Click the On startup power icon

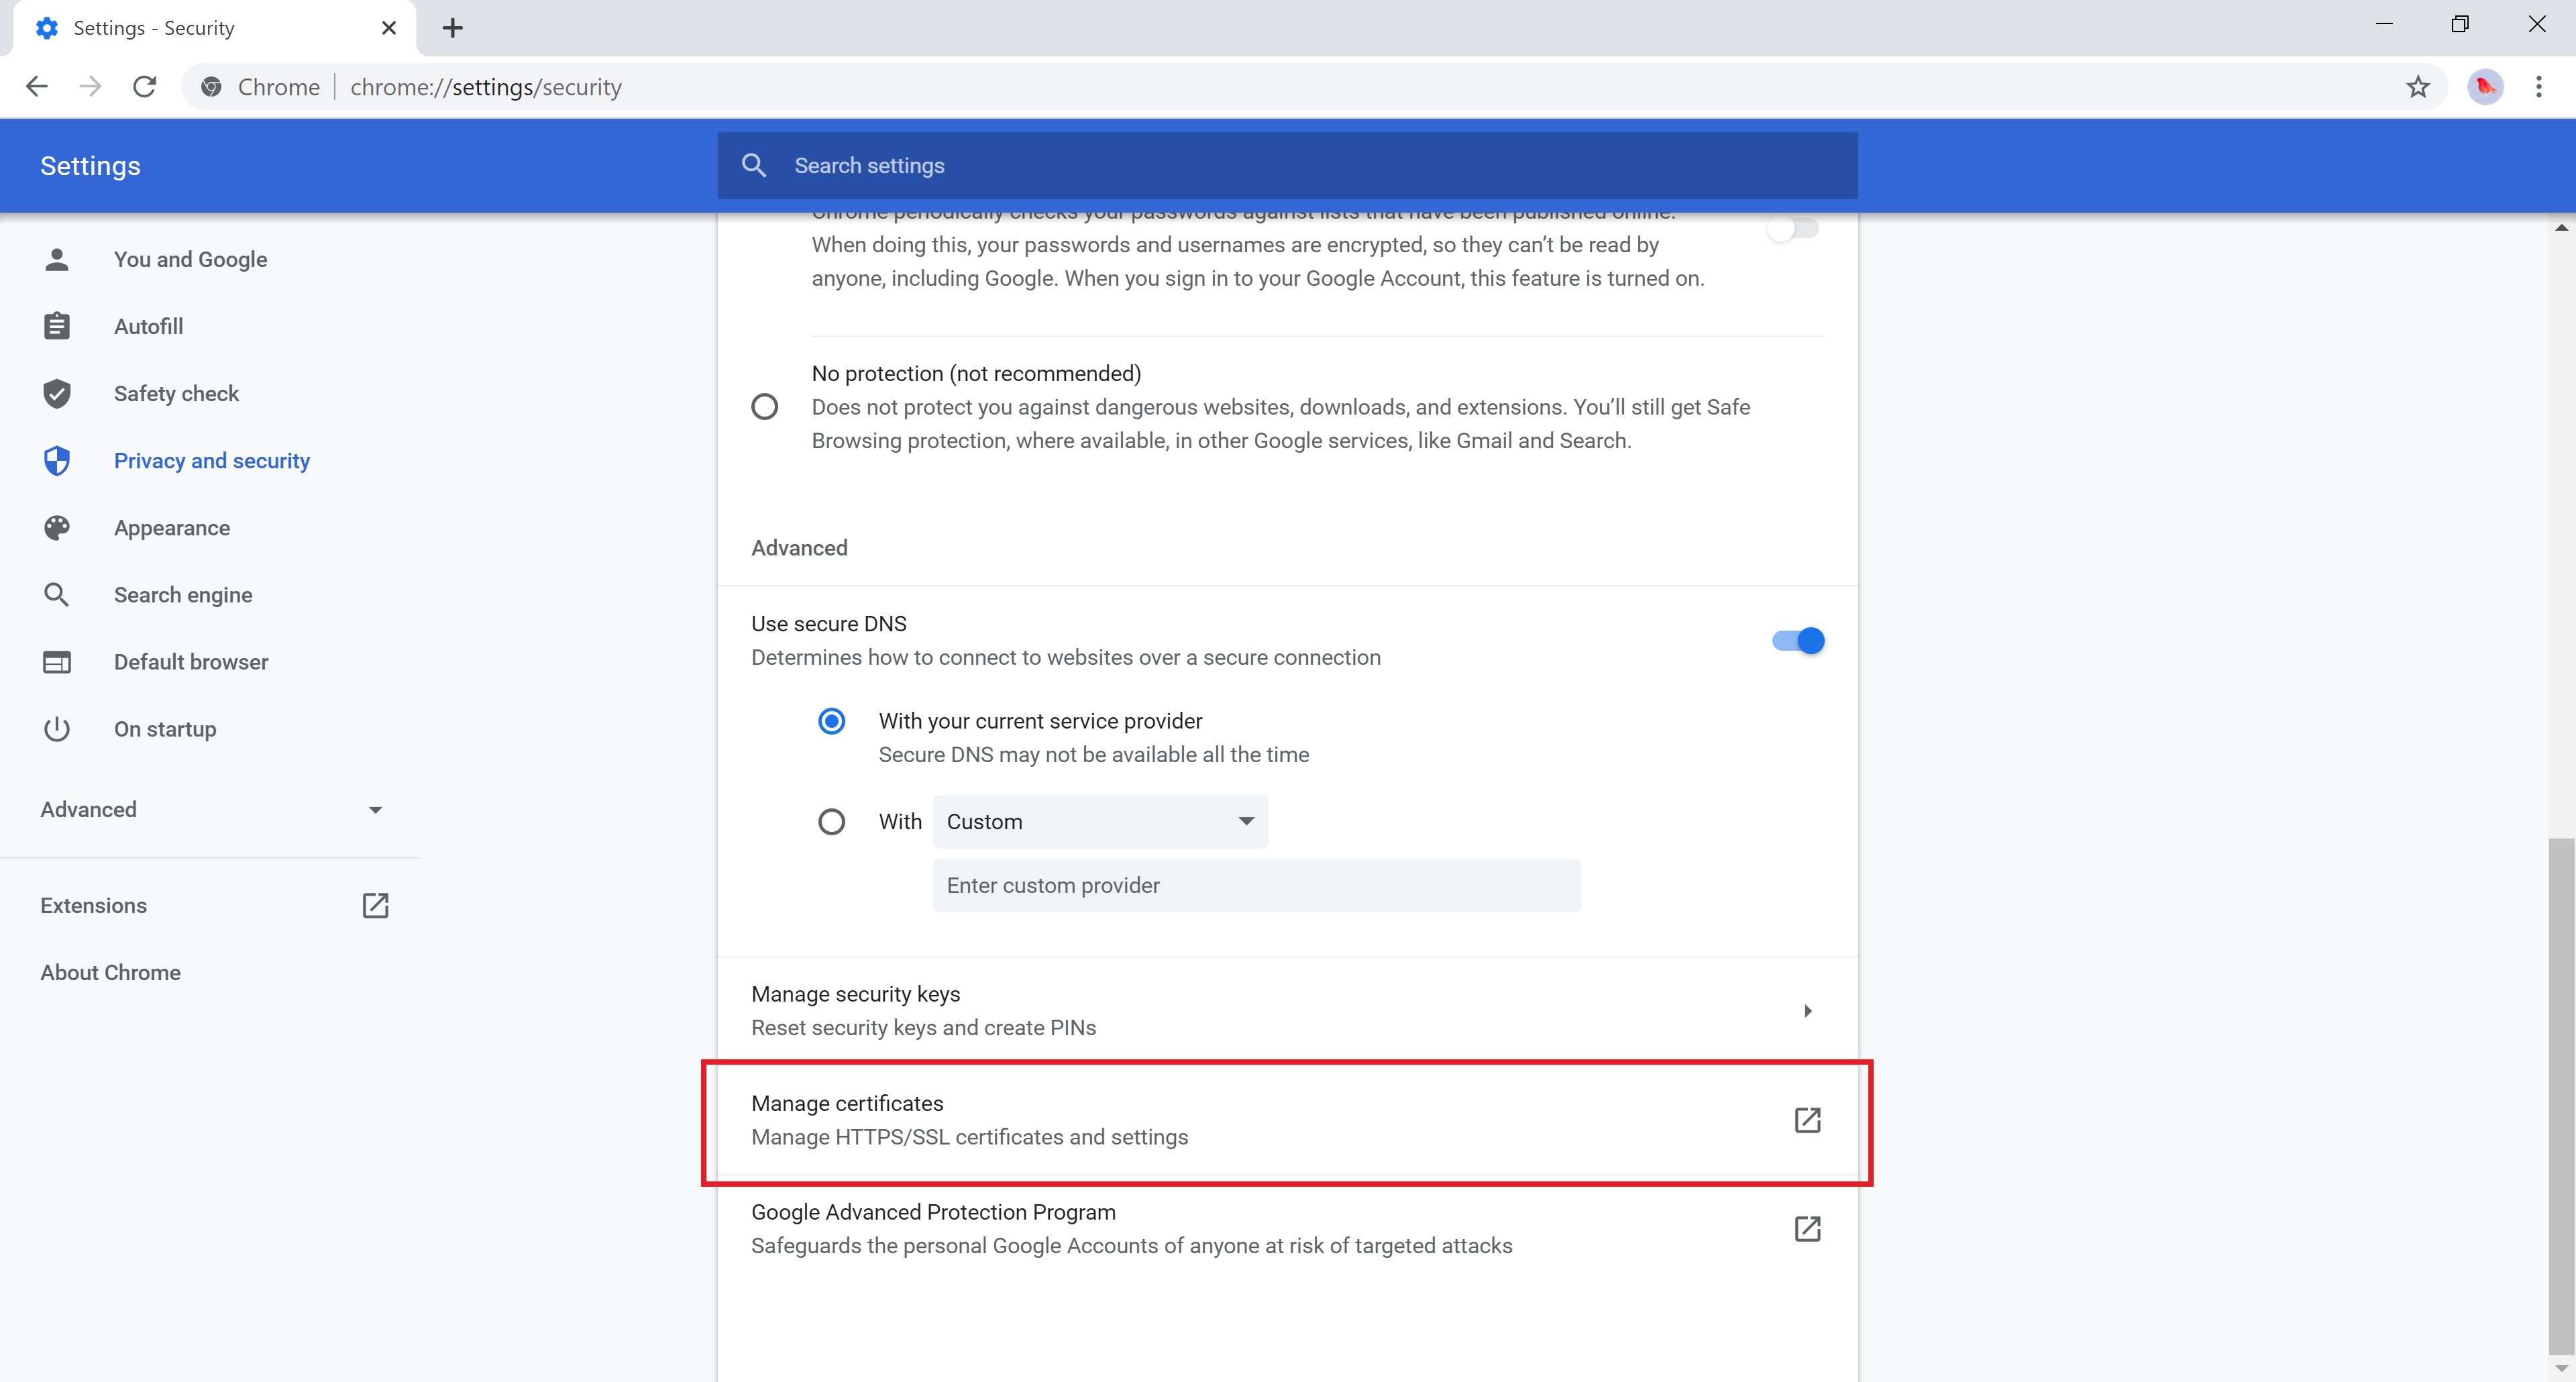point(57,729)
